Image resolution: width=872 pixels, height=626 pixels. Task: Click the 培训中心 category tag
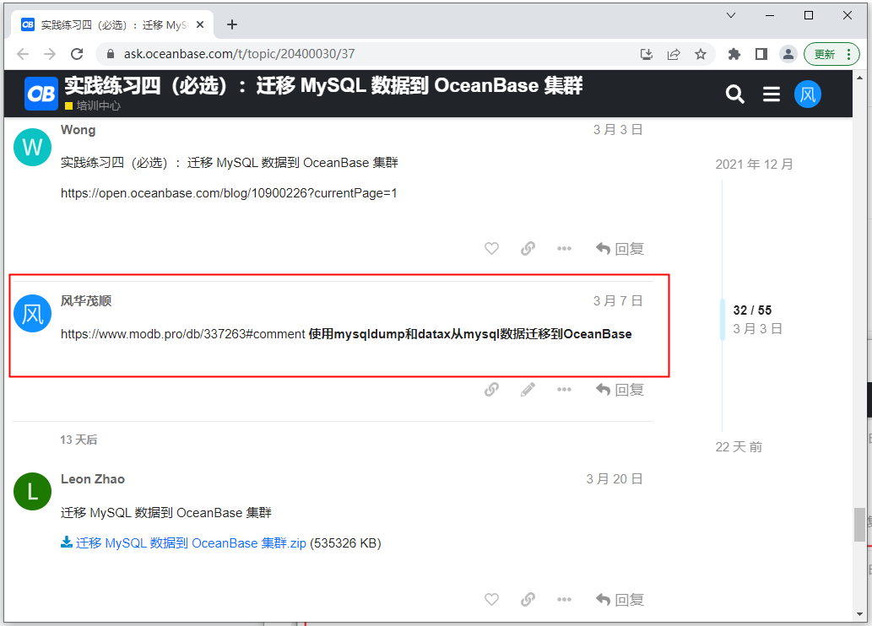pos(92,105)
